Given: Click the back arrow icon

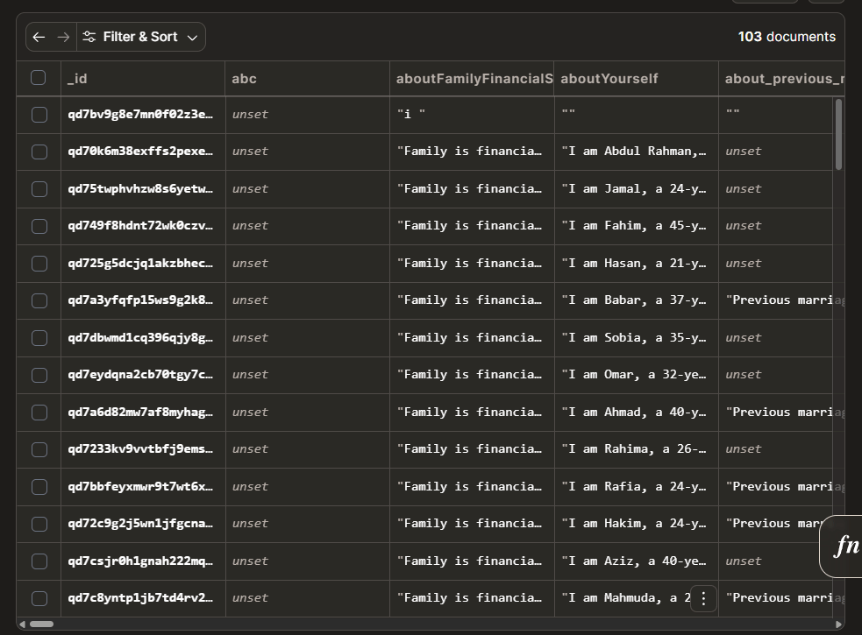Looking at the screenshot, I should click(x=39, y=37).
